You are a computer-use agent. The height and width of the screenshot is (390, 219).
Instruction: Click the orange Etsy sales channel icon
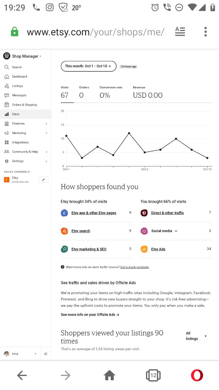point(7,180)
